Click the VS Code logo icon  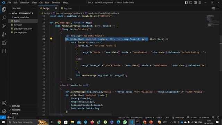[3, 2]
